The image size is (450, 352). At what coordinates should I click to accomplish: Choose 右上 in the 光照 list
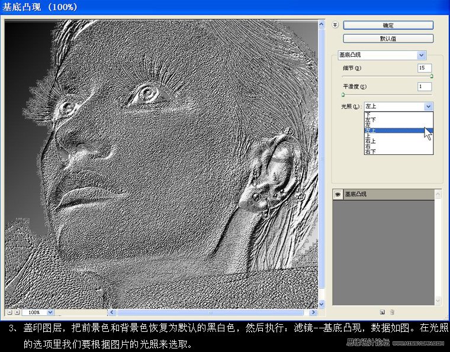coord(398,141)
